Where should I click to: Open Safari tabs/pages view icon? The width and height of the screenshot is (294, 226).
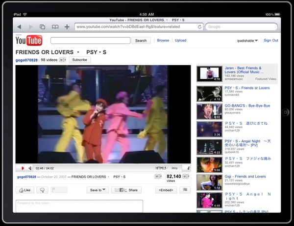pos(43,26)
